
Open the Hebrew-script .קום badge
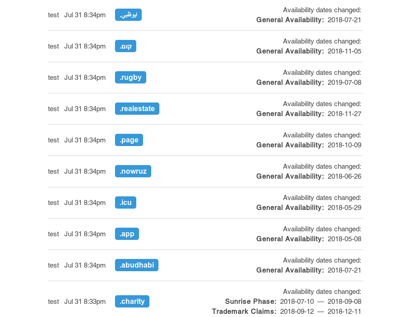tap(125, 46)
